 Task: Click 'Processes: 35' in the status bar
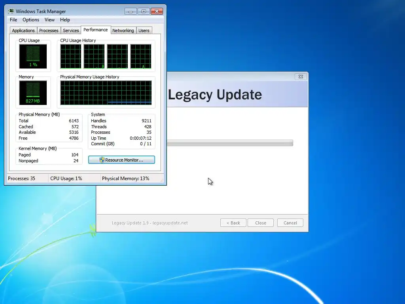pyautogui.click(x=21, y=179)
